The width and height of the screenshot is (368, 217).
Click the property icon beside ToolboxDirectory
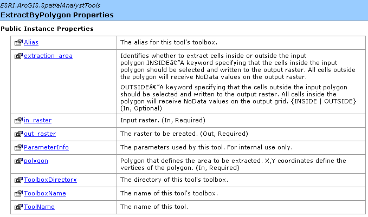coord(18,180)
